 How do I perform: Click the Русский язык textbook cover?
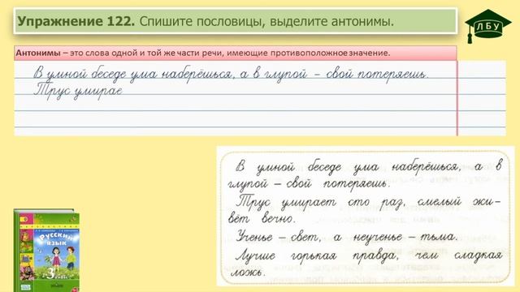(x=46, y=251)
